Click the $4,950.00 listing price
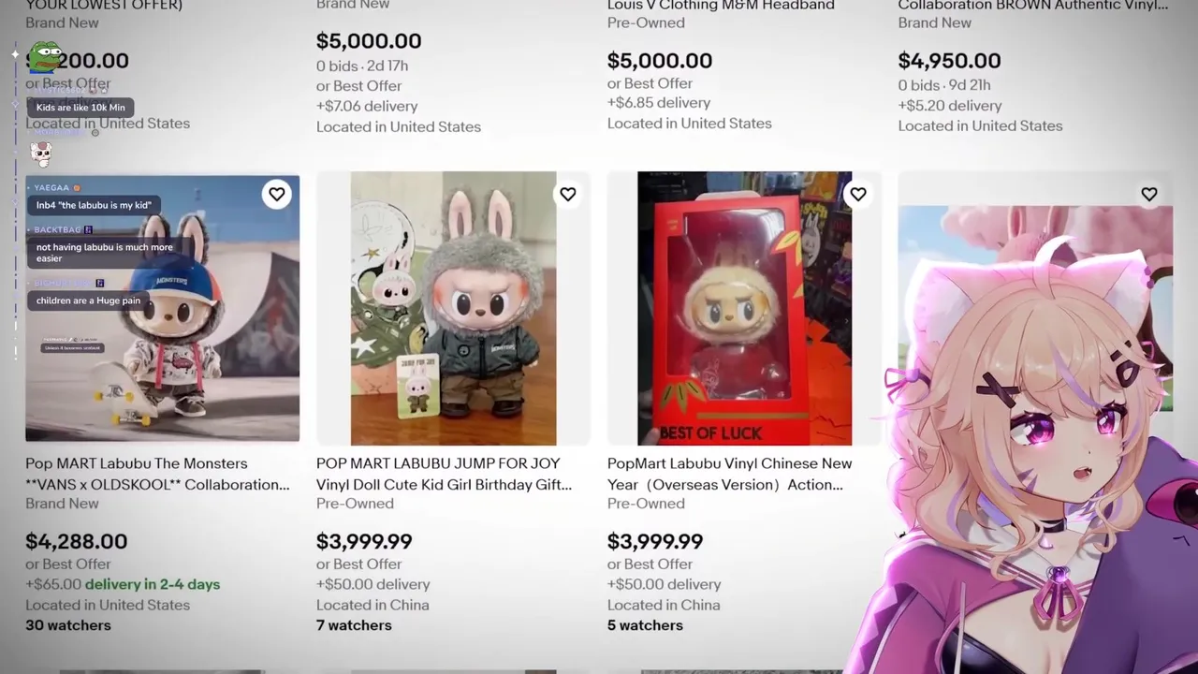 click(949, 61)
